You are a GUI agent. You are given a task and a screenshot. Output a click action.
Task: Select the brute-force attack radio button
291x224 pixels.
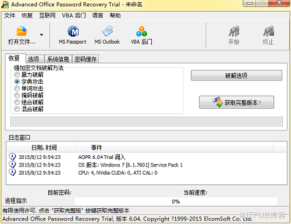tap(17, 74)
